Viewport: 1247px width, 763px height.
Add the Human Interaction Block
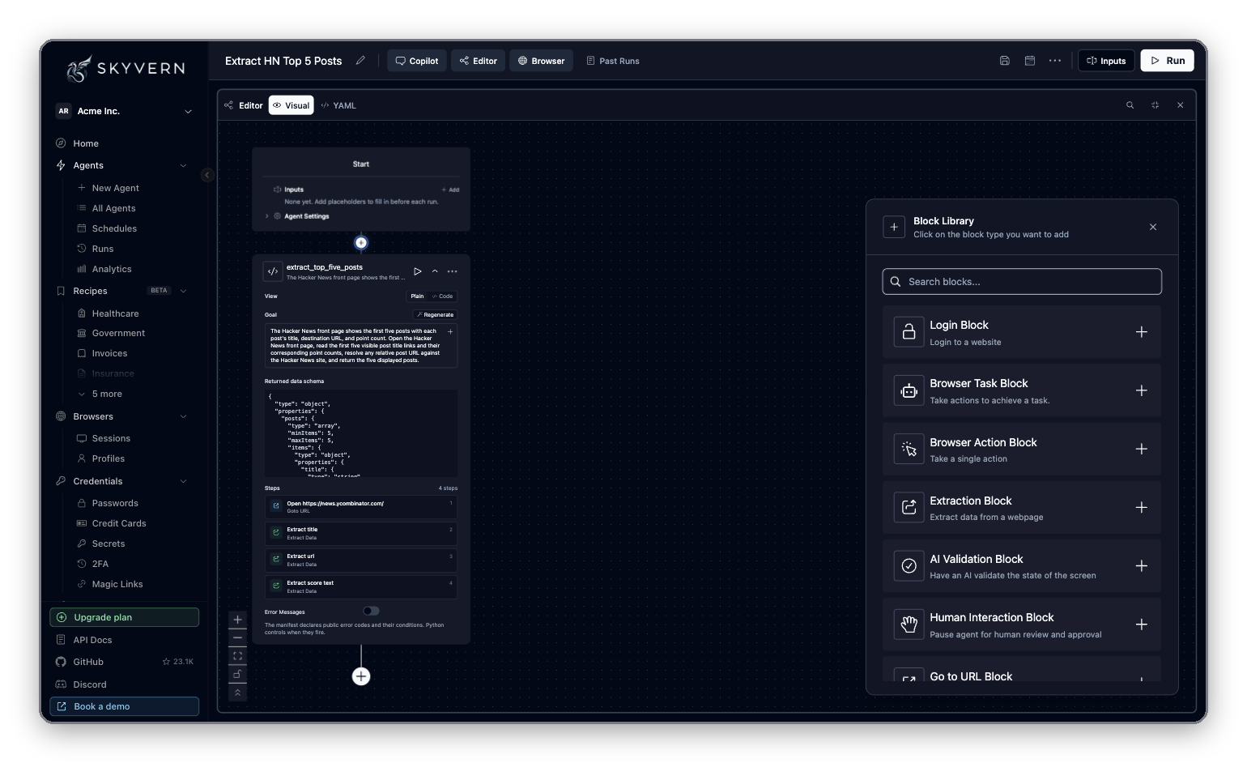pyautogui.click(x=1141, y=624)
